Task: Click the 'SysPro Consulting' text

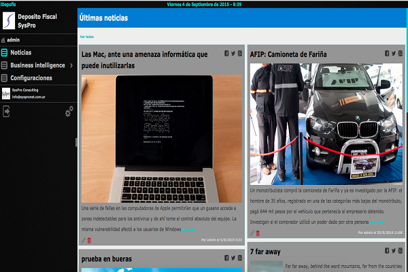Action: coord(25,90)
